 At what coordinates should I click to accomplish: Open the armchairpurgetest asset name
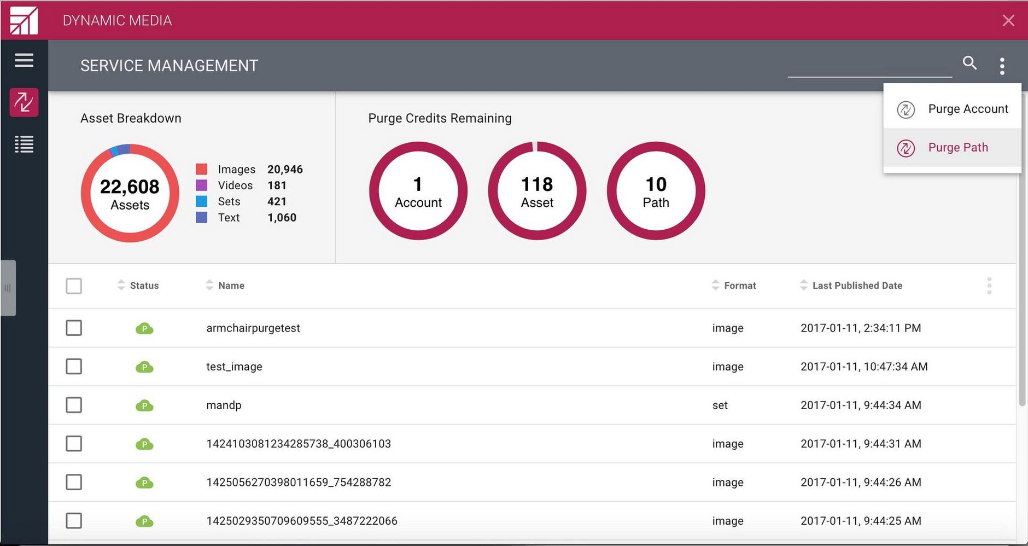[253, 328]
